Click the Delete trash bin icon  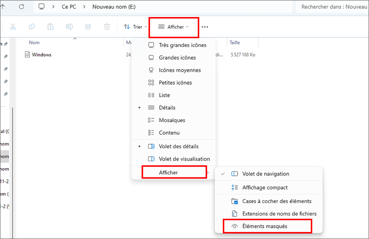tap(107, 27)
